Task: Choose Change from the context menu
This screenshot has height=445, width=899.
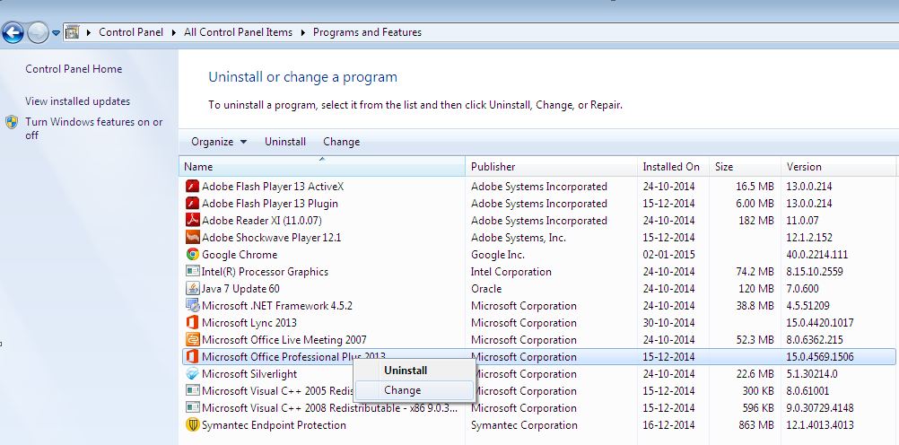Action: [x=402, y=390]
